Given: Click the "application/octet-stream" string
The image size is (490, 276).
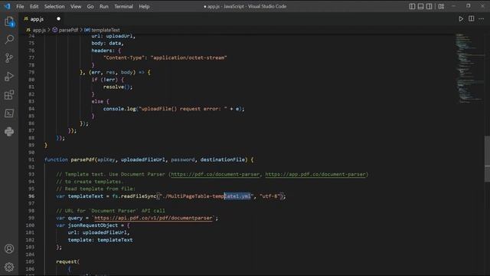Looking at the screenshot, I should 189,58.
